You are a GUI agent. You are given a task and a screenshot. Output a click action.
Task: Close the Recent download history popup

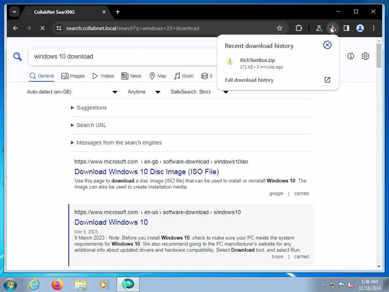point(327,45)
